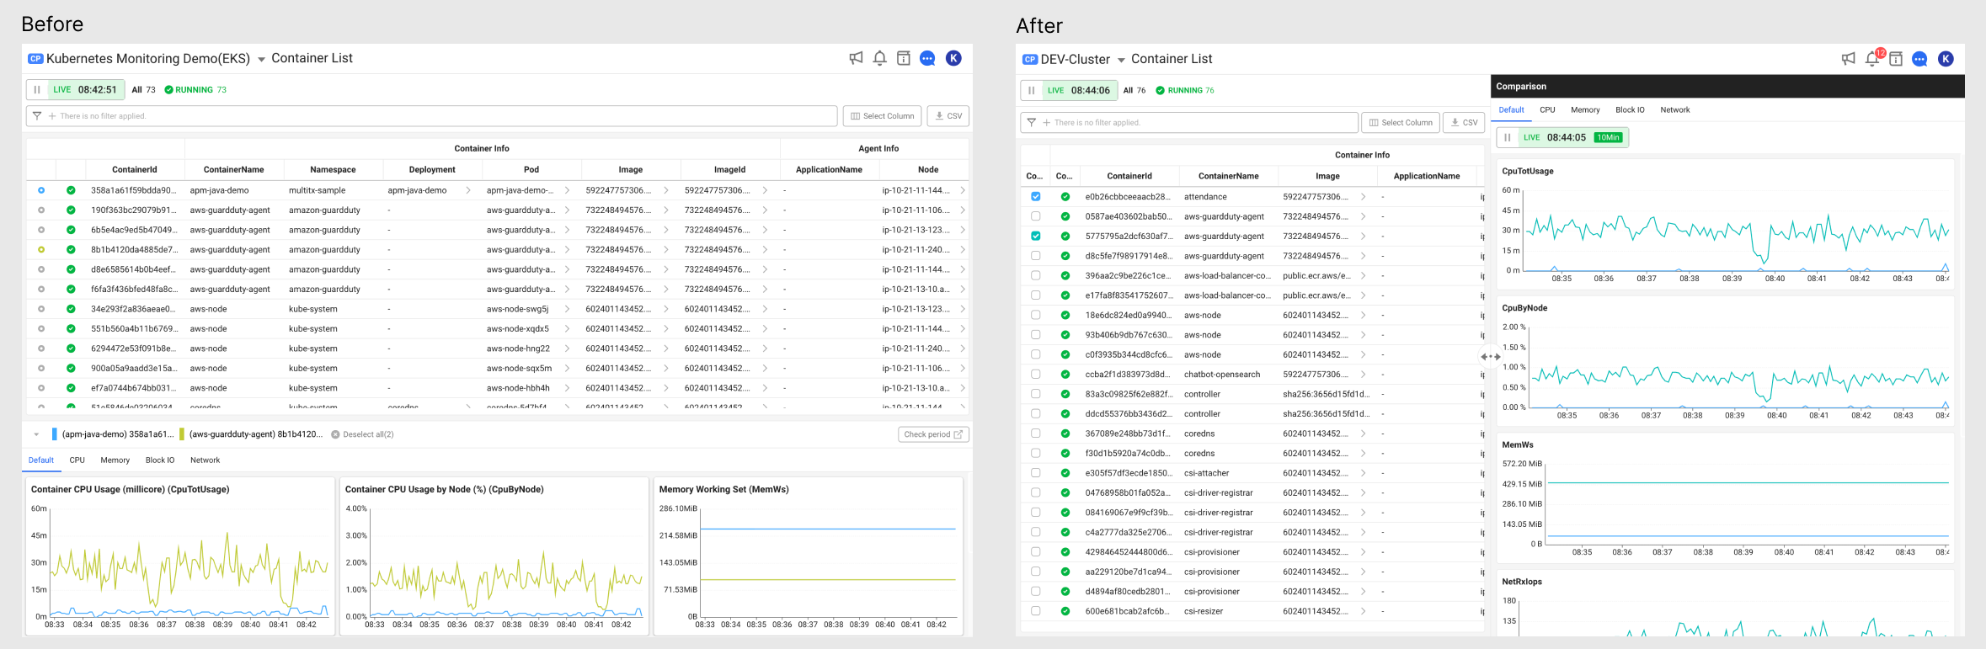The height and width of the screenshot is (649, 1986).
Task: Click the K user avatar in After panel
Action: [x=1946, y=59]
